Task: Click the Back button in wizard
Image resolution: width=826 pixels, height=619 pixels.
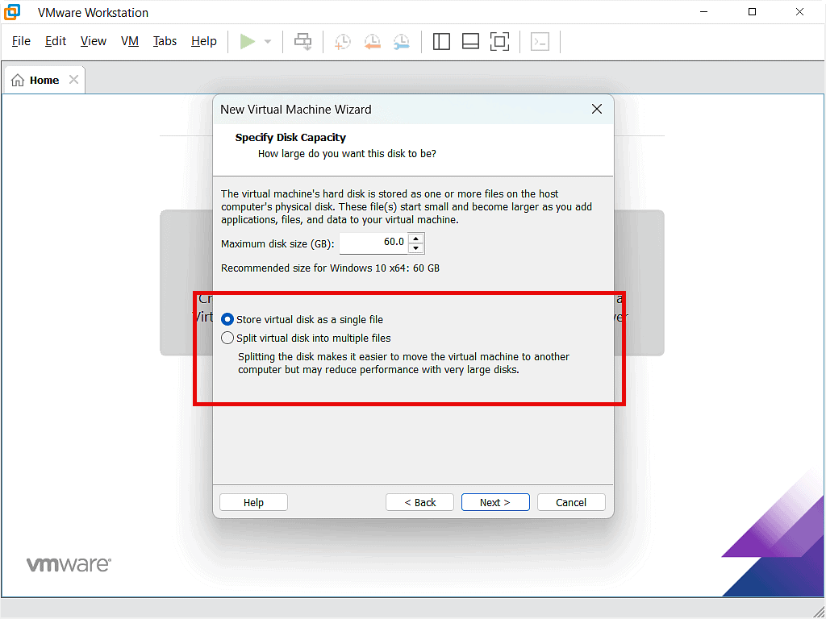Action: (x=419, y=502)
